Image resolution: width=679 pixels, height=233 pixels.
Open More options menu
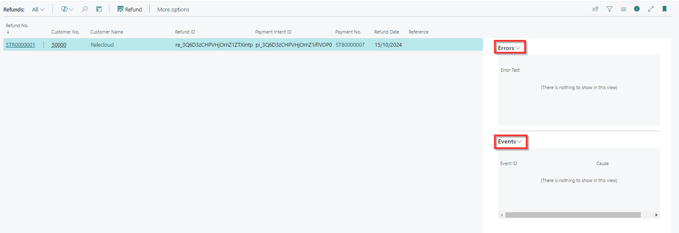[x=173, y=9]
